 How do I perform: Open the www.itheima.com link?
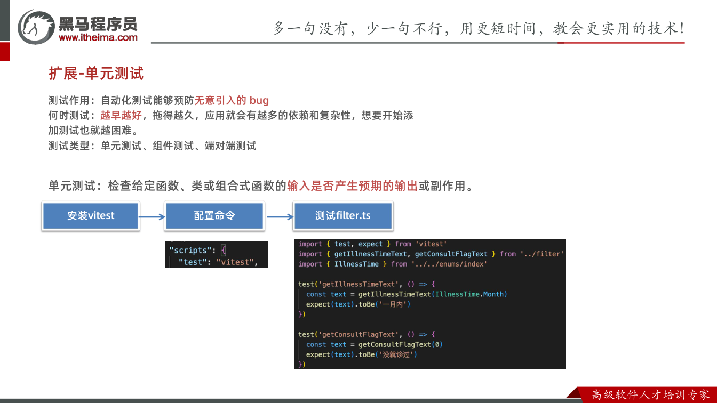[98, 37]
